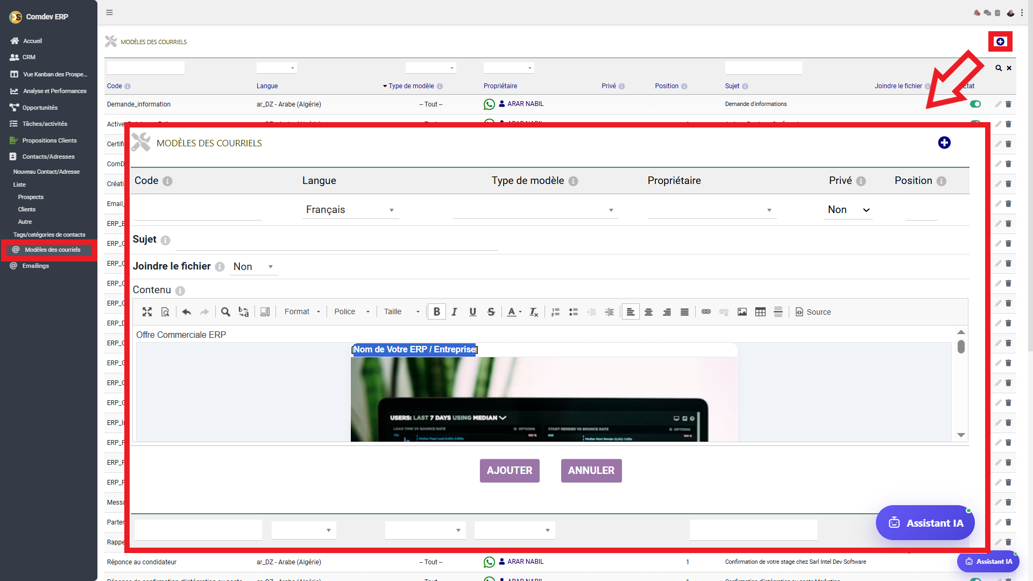Align text to the right

[667, 312]
